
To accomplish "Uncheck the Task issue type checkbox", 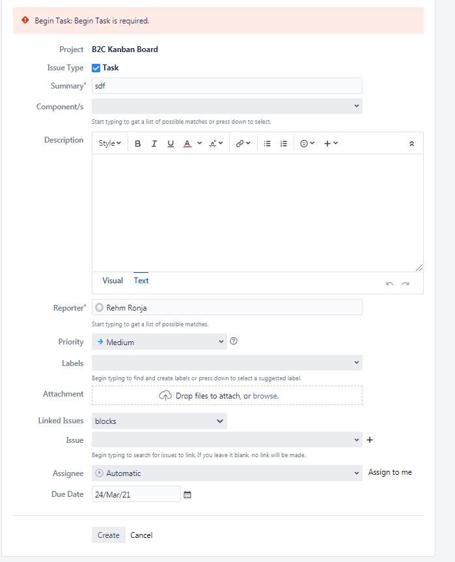I will click(x=95, y=67).
